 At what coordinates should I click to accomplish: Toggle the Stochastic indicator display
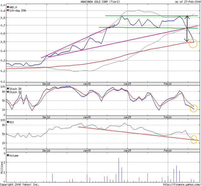tap(15, 88)
